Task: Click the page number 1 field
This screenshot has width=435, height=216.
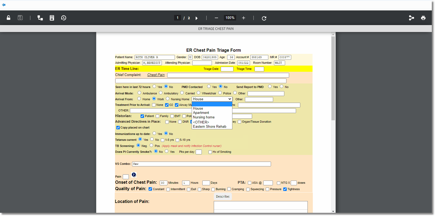Action: pos(178,18)
